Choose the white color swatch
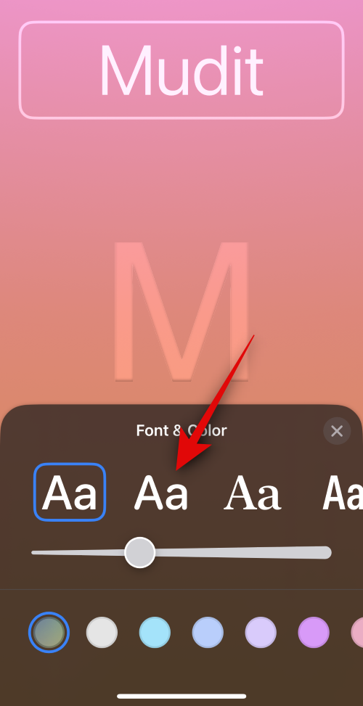 [x=102, y=632]
